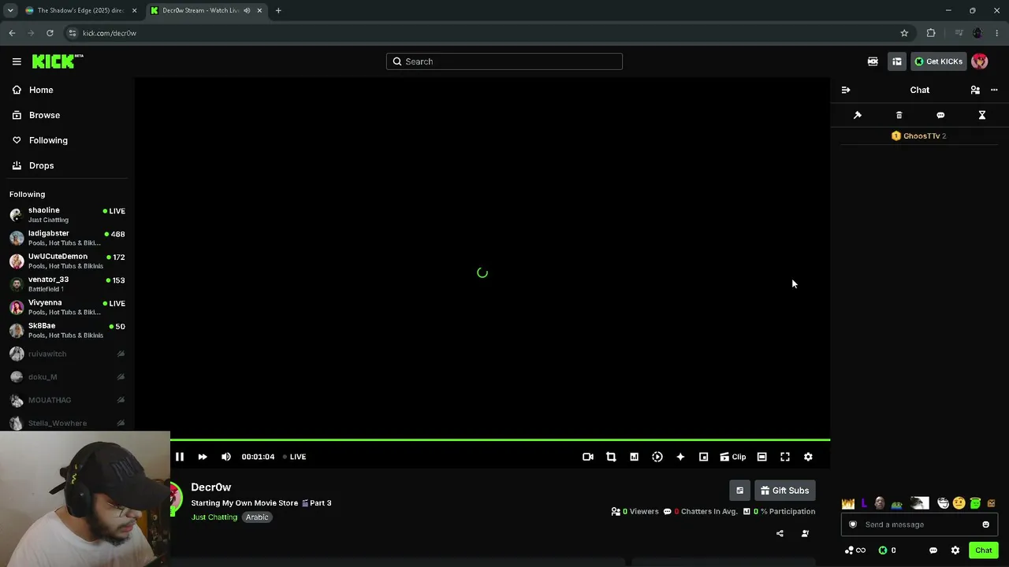Click the trash icon in chat toolbar
1009x567 pixels.
coord(899,115)
